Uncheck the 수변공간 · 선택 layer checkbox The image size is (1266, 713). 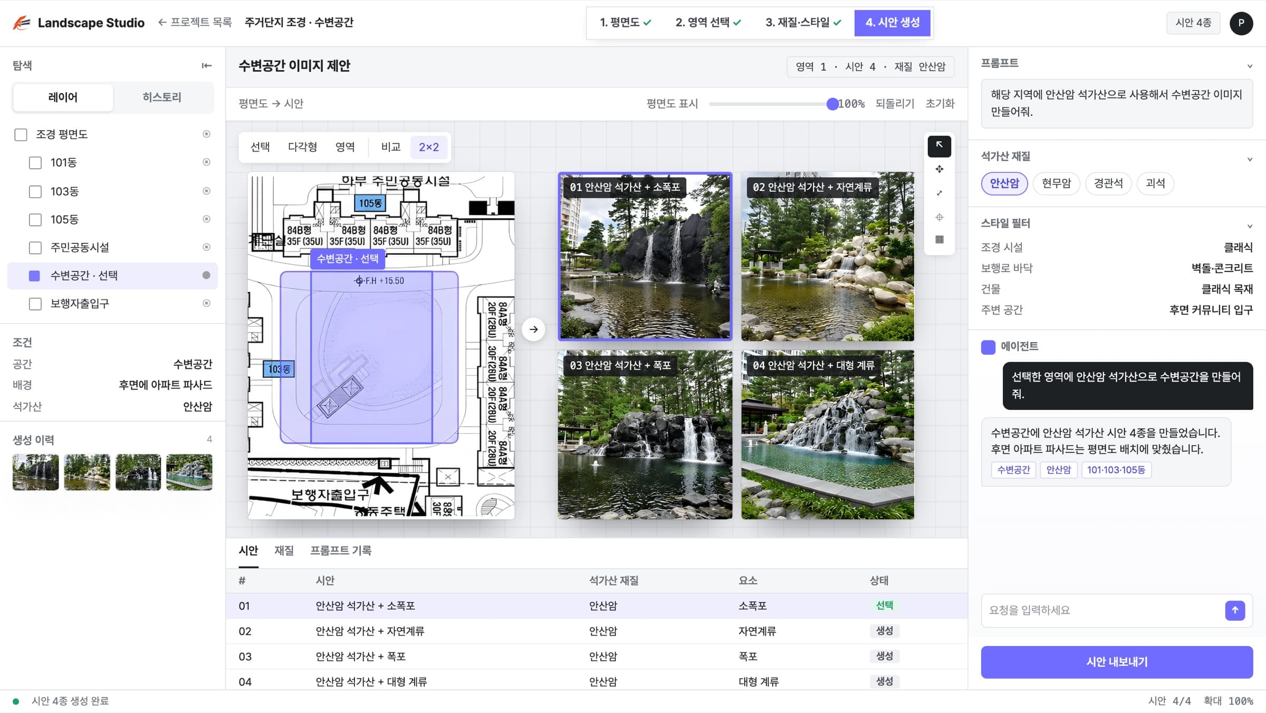[x=34, y=275]
